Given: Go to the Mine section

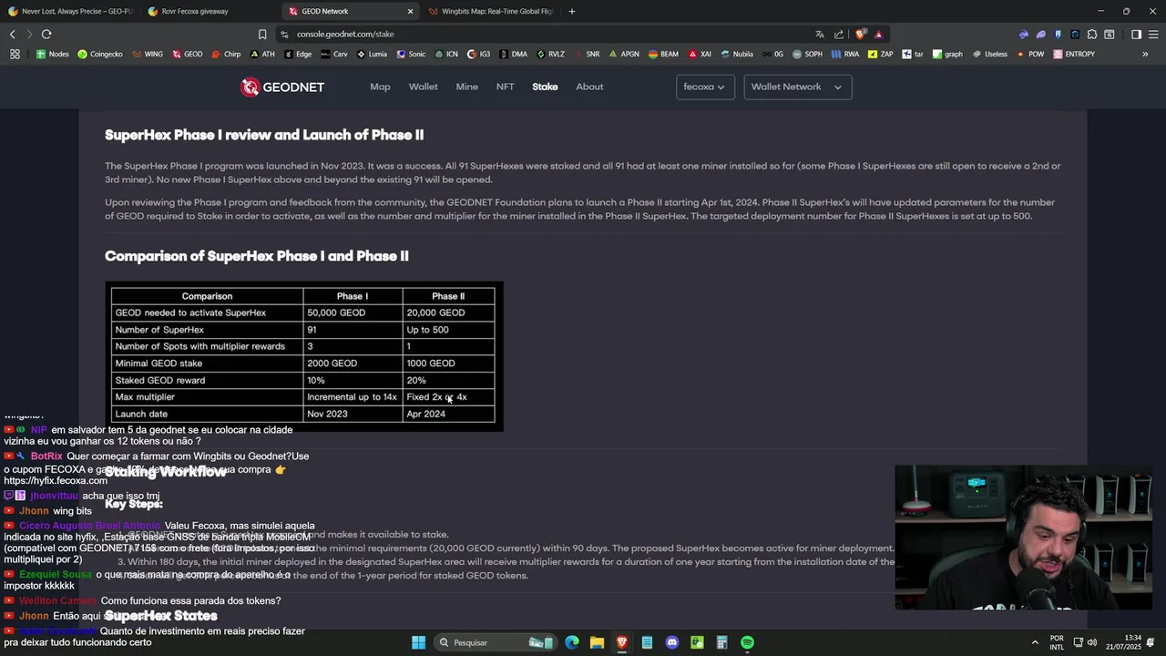Looking at the screenshot, I should coord(466,87).
